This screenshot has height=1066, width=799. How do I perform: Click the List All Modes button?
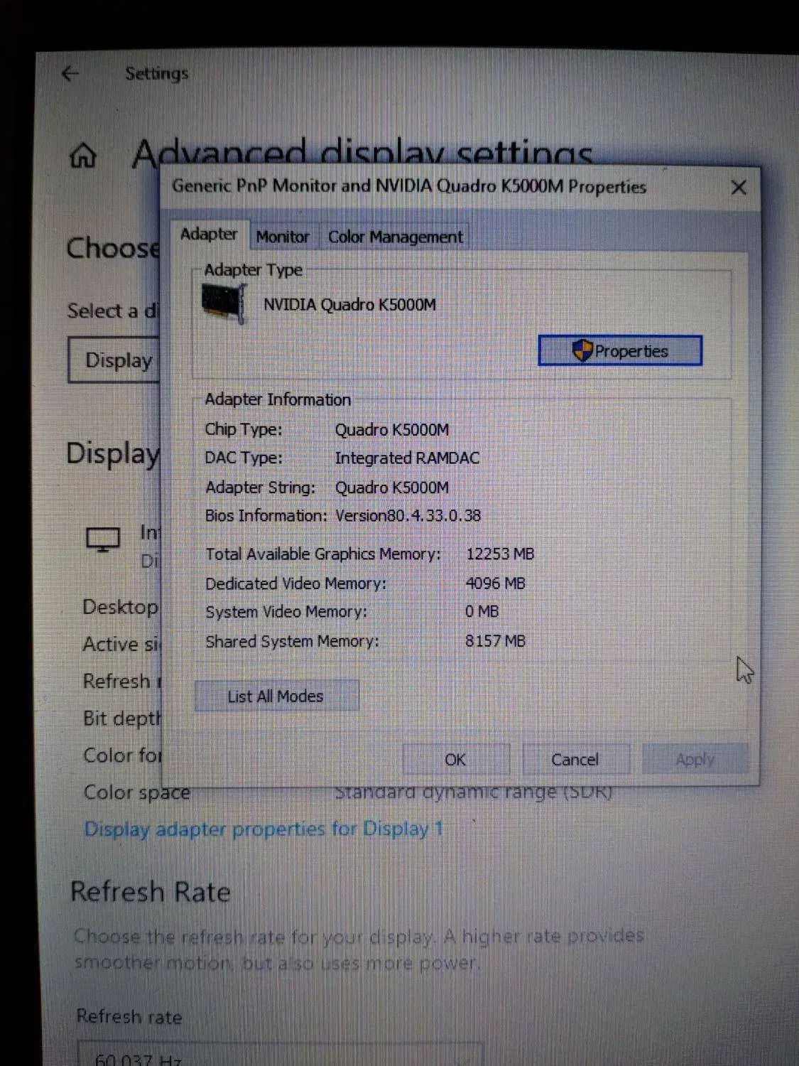[x=276, y=696]
